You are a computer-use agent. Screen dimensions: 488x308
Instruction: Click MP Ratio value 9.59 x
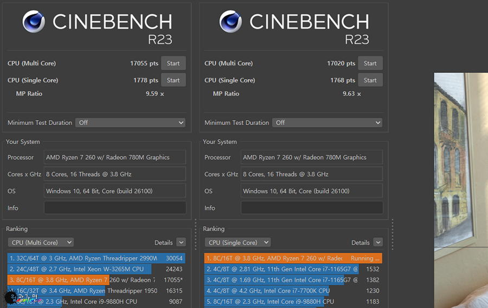[155, 94]
